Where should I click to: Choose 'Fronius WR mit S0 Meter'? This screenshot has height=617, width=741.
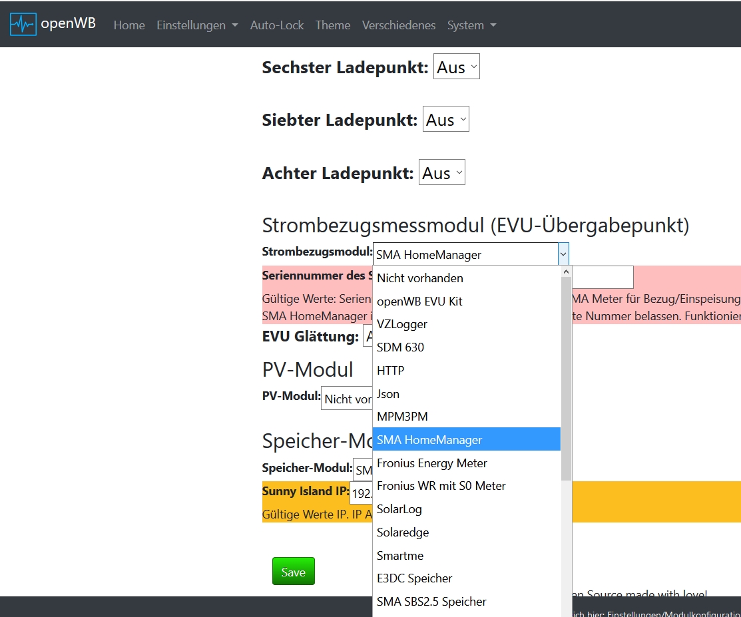[x=467, y=486]
